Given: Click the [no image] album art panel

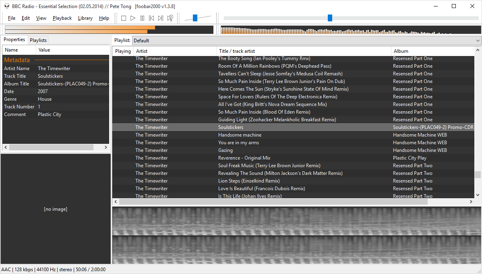Looking at the screenshot, I should pyautogui.click(x=56, y=209).
